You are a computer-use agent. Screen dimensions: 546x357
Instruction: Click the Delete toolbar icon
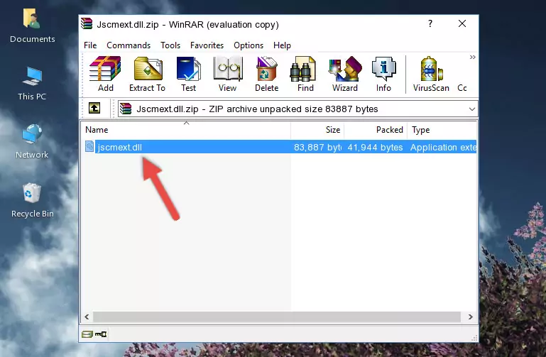(x=266, y=74)
